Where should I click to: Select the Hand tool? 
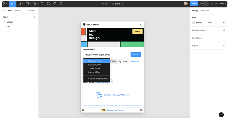[55, 4]
